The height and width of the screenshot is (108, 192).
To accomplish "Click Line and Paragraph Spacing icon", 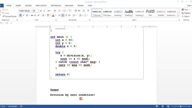I will (74, 15).
